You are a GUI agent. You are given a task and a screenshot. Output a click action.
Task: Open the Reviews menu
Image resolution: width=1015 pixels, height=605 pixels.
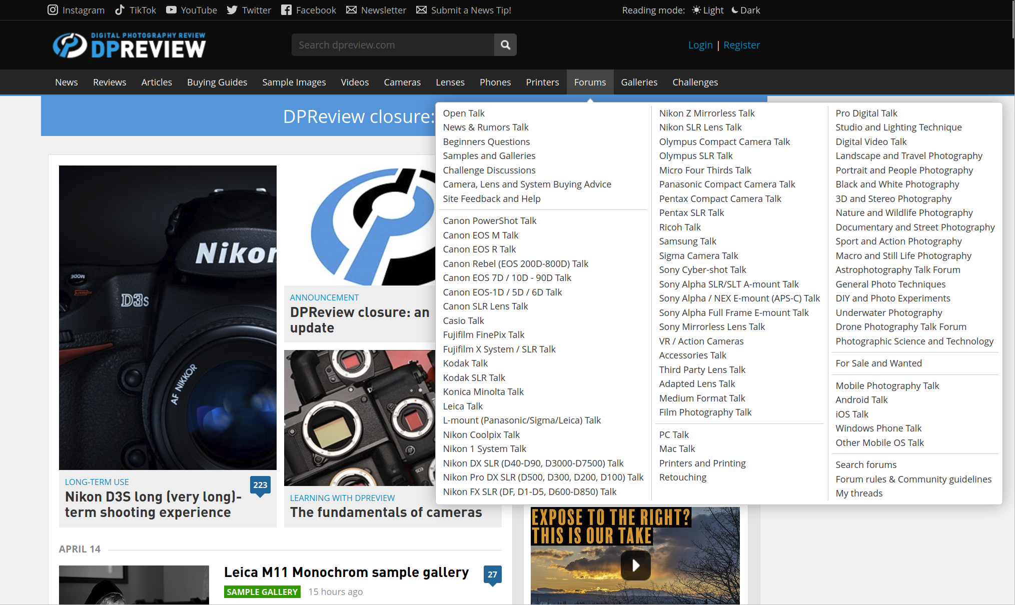tap(110, 82)
